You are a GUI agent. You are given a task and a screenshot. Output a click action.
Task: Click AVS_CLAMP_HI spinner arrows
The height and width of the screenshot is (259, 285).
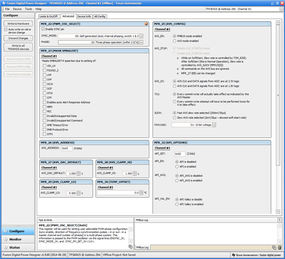tap(135, 173)
